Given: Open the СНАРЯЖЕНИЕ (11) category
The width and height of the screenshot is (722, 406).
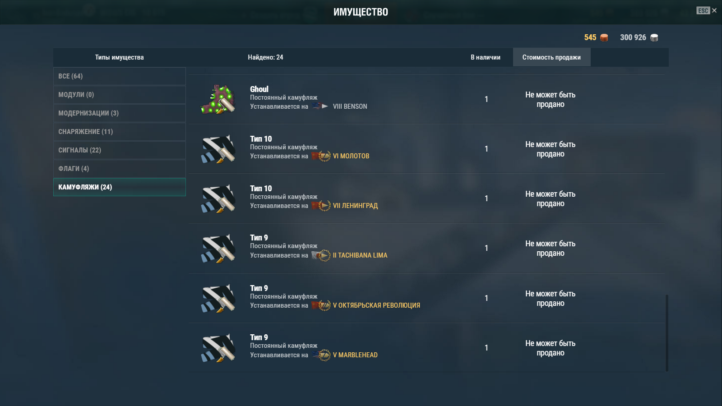Looking at the screenshot, I should tap(120, 132).
